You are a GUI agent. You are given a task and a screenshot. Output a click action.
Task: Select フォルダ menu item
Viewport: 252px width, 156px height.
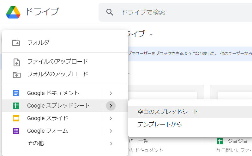65,43
